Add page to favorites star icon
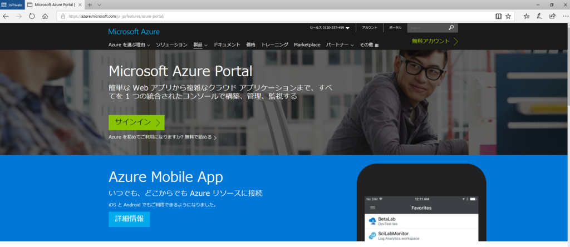This screenshot has height=247, width=570. tap(508, 16)
